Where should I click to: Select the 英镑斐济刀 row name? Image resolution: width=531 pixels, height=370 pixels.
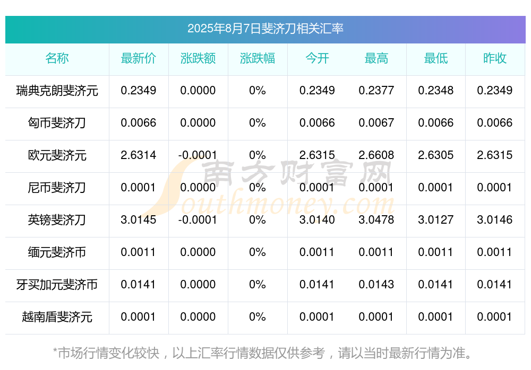57,220
